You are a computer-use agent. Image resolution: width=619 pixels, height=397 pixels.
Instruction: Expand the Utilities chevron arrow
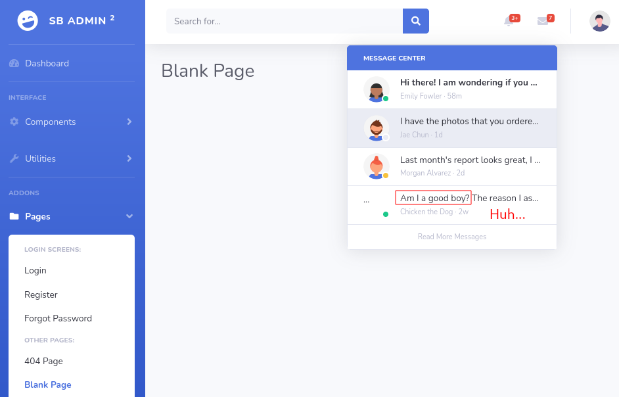point(129,158)
